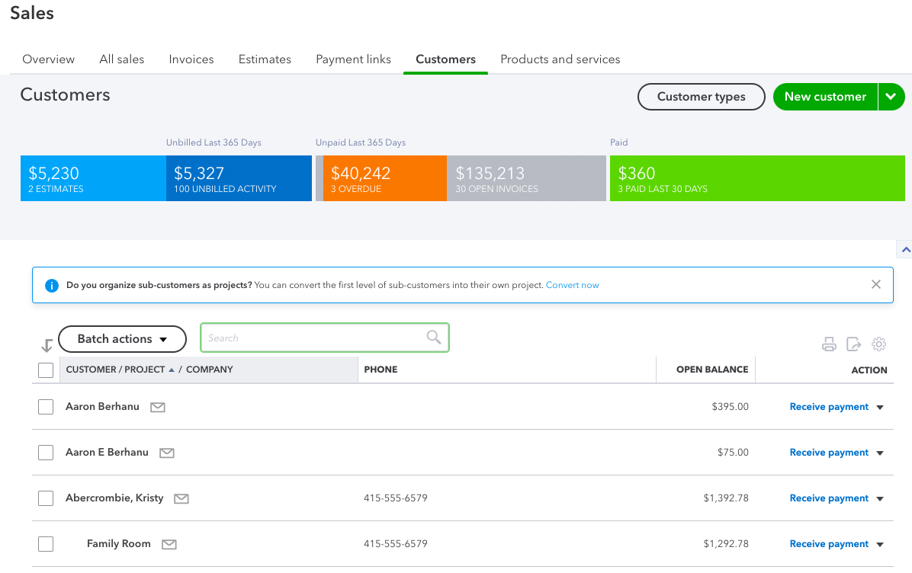Viewport: 912px width, 573px height.
Task: Switch to the Invoices tab
Action: point(191,59)
